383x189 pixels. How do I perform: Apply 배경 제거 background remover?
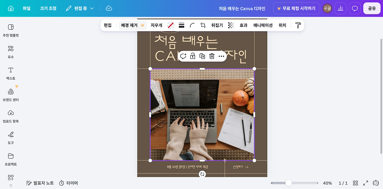[133, 25]
